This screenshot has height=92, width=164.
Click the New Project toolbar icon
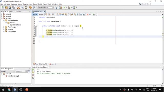6,7
